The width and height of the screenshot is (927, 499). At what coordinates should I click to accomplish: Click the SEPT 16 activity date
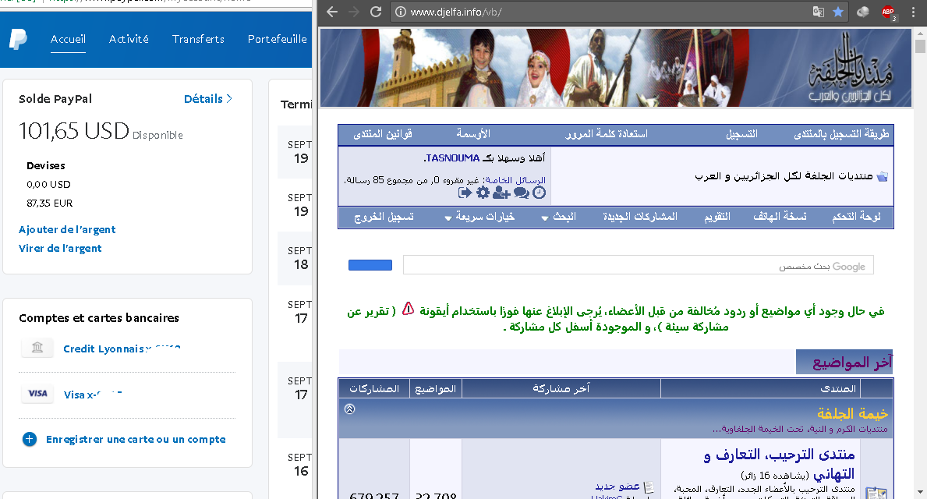[x=300, y=465]
